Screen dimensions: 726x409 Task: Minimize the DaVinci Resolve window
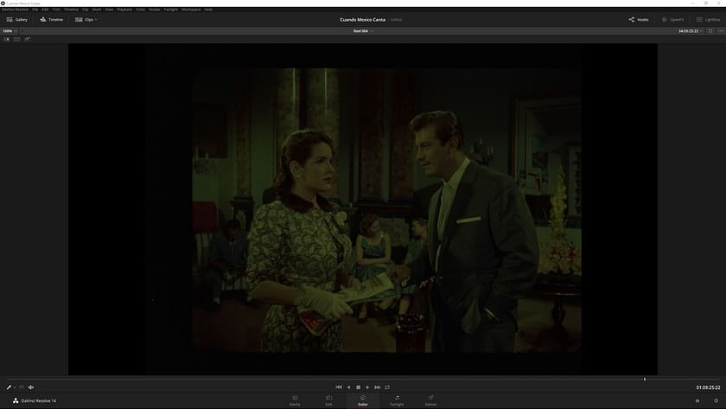coord(692,3)
